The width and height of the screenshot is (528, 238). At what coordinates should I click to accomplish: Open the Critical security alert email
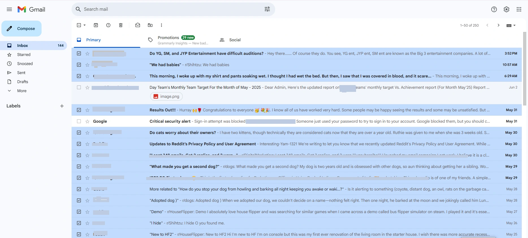point(297,121)
